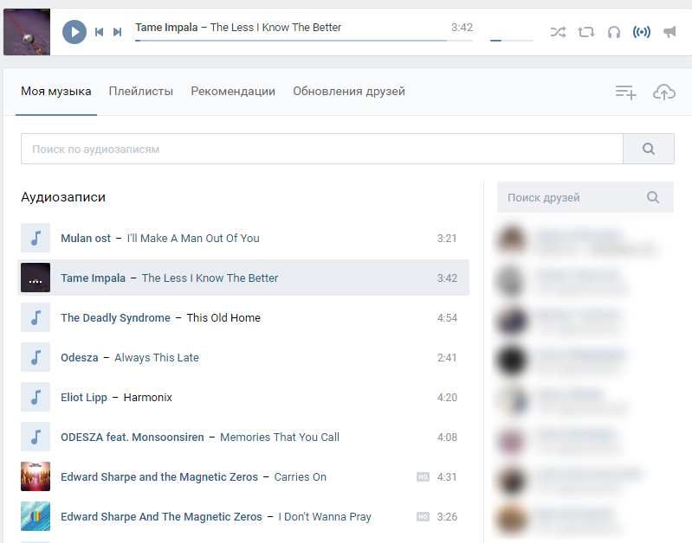Open the Mulan ost artist link

[x=86, y=239]
